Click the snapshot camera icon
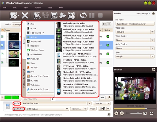Viewport: 157px width, 122px height. (x=151, y=113)
